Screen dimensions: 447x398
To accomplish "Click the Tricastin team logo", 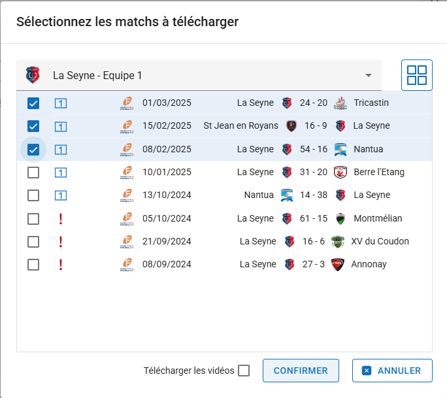I will pos(340,103).
